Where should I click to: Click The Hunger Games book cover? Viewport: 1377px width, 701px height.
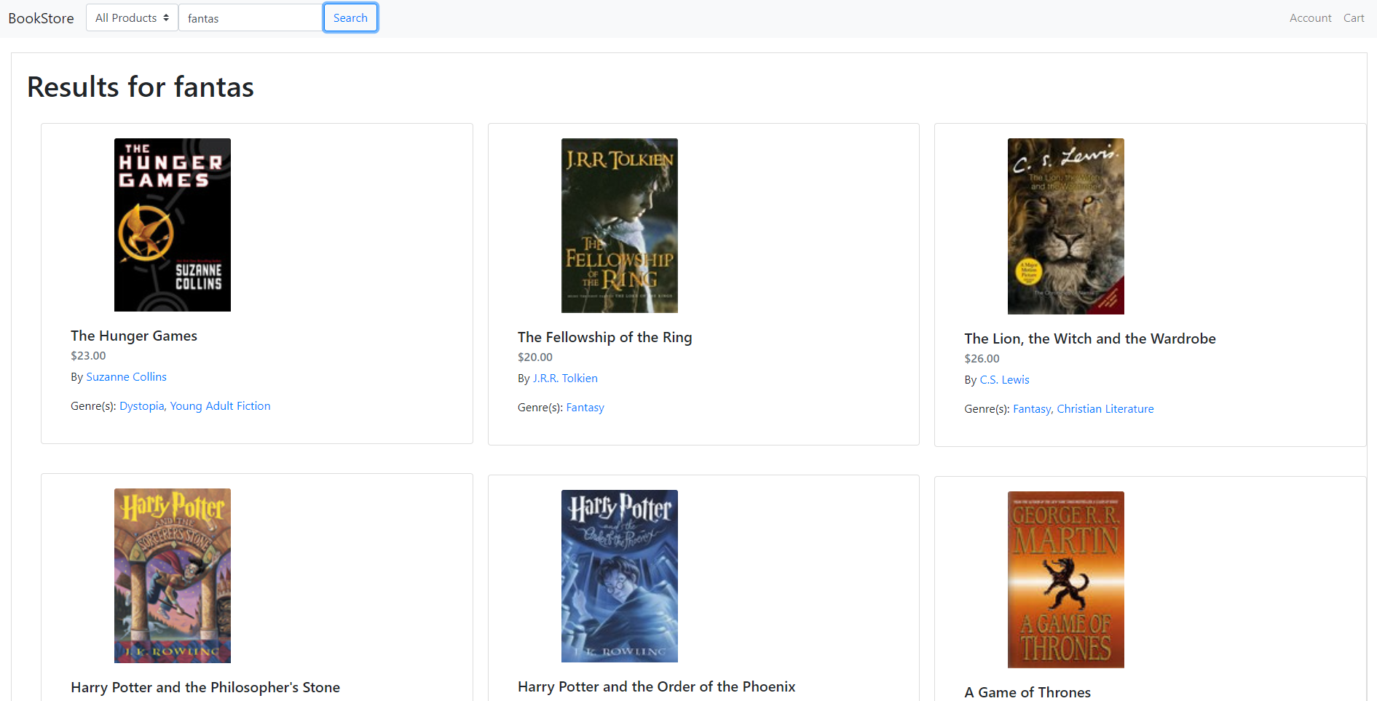pos(173,225)
